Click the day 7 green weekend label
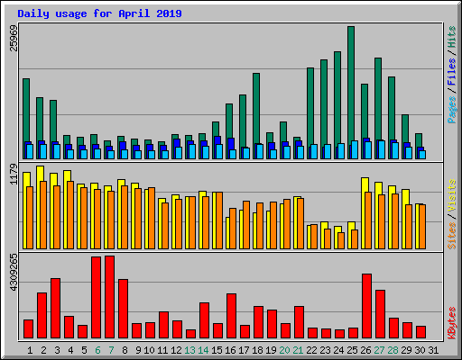Screen dimensions: 462x360 111,350
